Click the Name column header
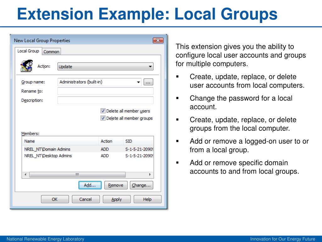This screenshot has height=242, width=322. coord(60,141)
